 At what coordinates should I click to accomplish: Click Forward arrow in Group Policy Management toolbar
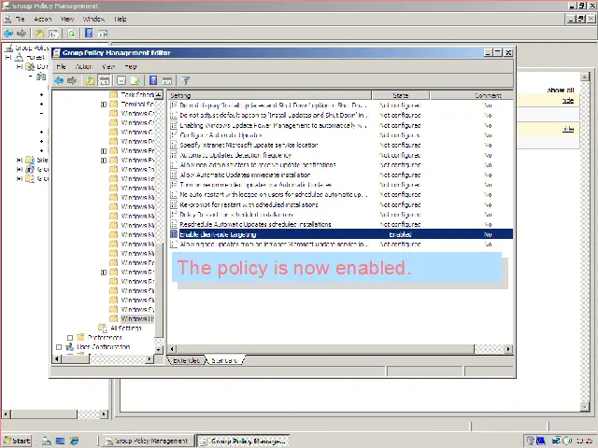click(21, 34)
